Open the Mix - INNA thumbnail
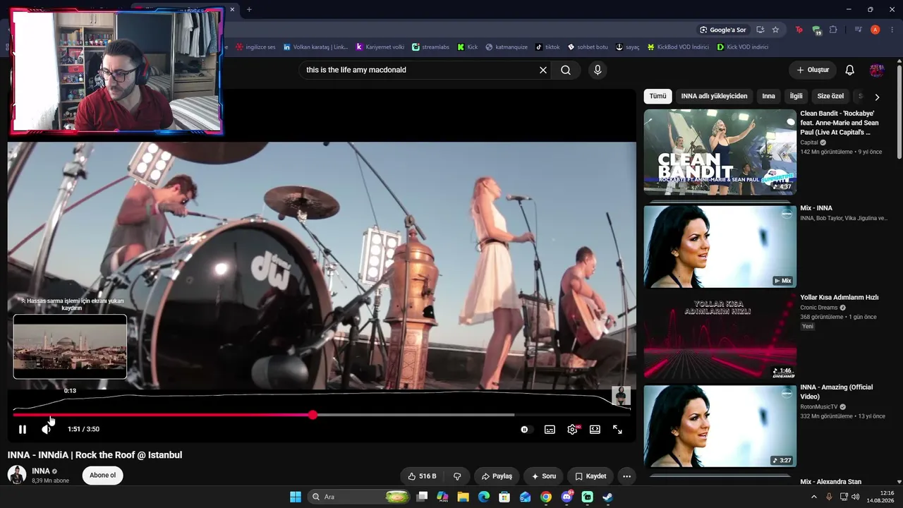The width and height of the screenshot is (903, 508). (720, 246)
